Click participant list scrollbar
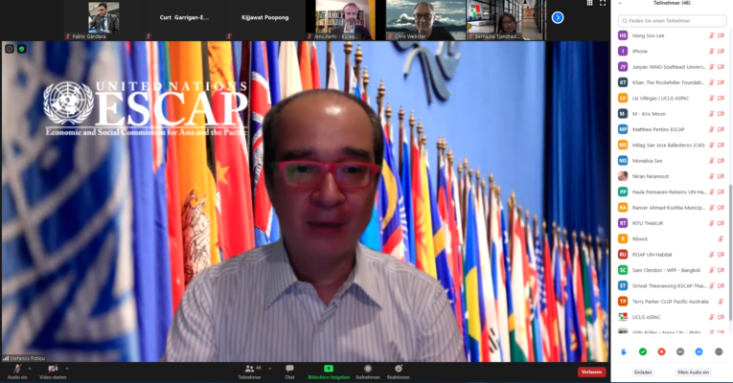The height and width of the screenshot is (383, 733). coord(730,252)
